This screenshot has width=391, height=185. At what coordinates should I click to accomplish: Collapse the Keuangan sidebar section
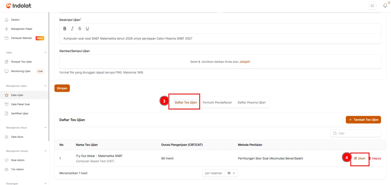[x=46, y=183]
